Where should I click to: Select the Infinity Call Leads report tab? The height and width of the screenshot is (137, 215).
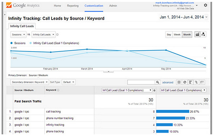(x=22, y=26)
